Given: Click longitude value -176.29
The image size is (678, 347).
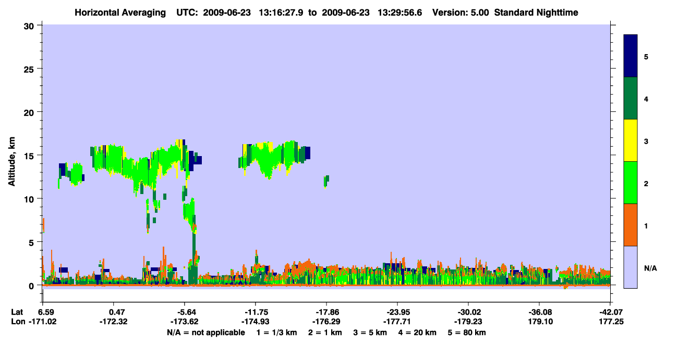Looking at the screenshot, I should [x=326, y=322].
